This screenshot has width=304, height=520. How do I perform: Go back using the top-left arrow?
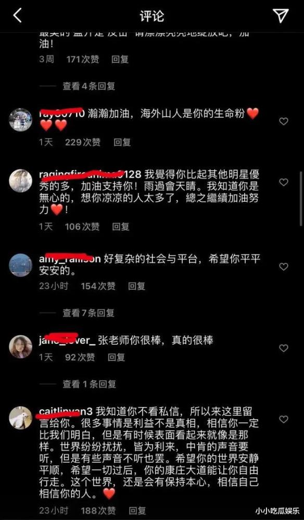click(17, 16)
